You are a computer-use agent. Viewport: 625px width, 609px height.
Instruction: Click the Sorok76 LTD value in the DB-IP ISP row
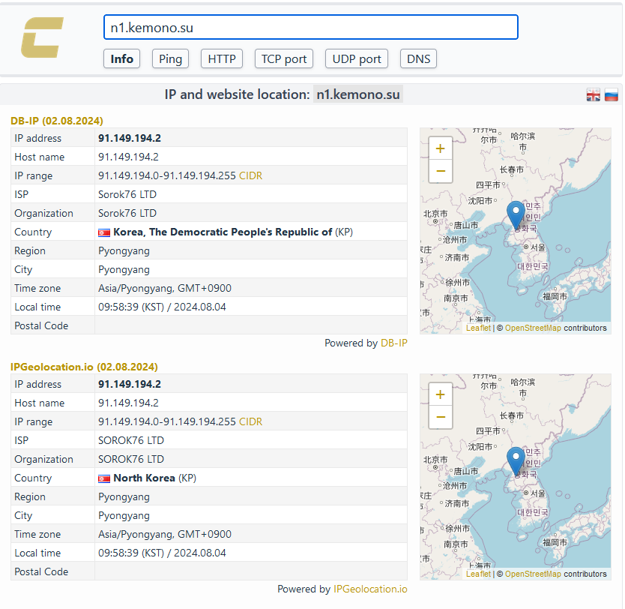[x=127, y=194]
